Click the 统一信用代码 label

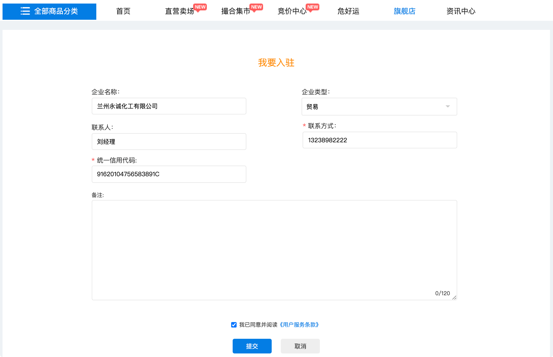(117, 160)
